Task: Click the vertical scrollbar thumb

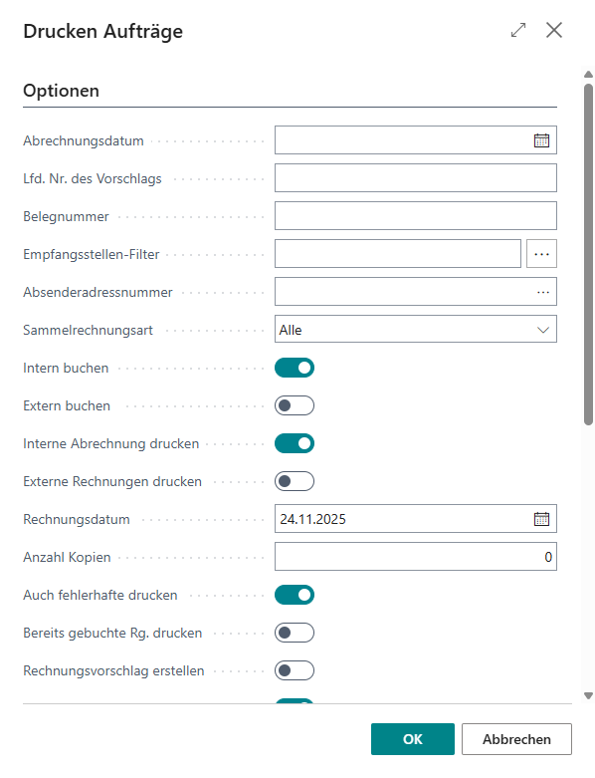Action: pos(588,255)
